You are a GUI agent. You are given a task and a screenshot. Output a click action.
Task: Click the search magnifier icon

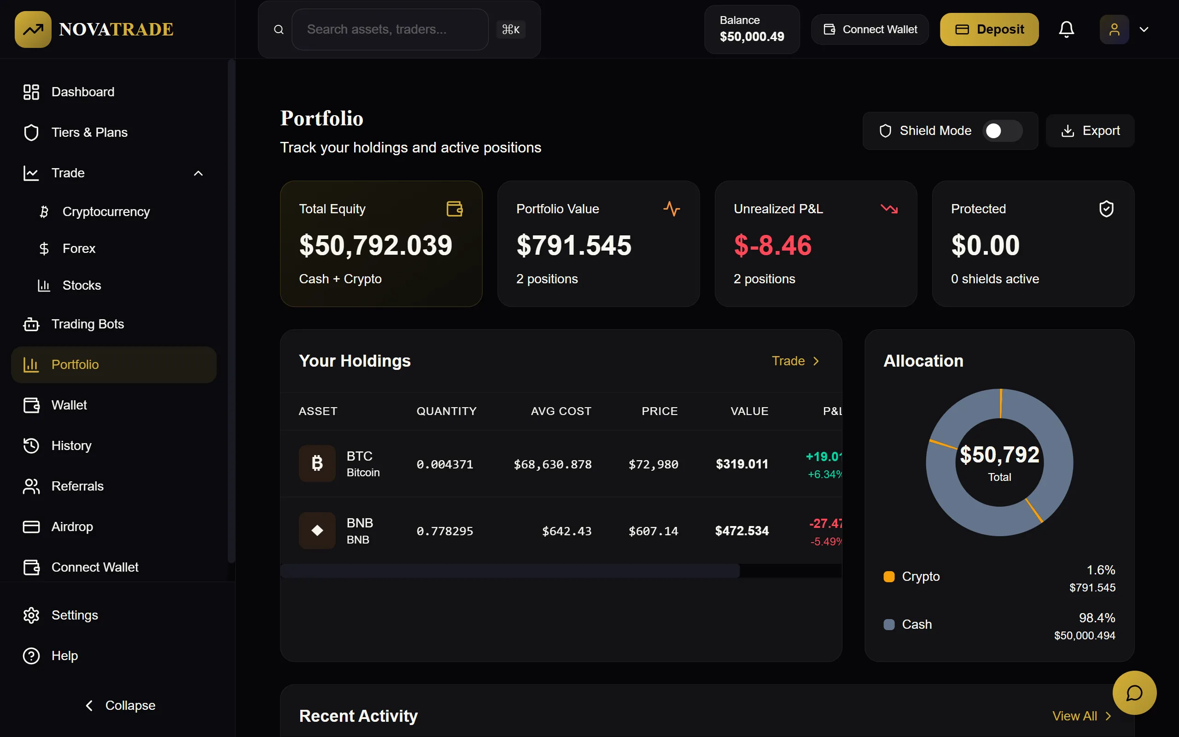279,30
